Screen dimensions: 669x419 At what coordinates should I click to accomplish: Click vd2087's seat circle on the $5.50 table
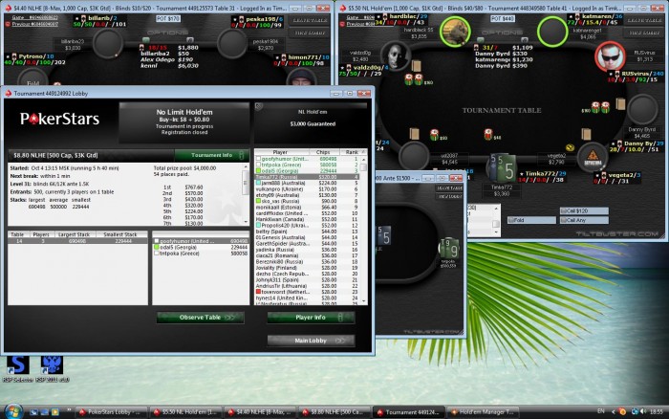414,156
